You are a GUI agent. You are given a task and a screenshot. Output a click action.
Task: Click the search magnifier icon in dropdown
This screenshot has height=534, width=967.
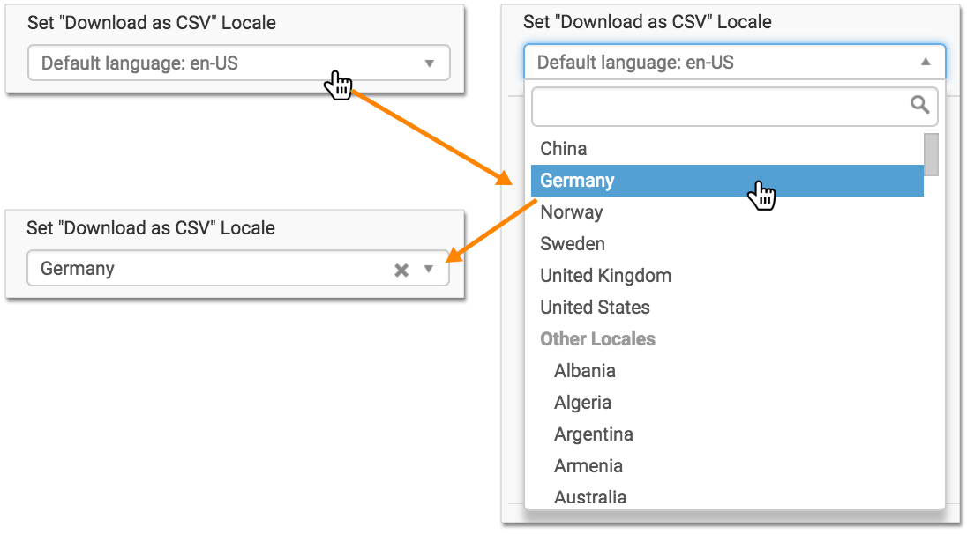tap(919, 106)
